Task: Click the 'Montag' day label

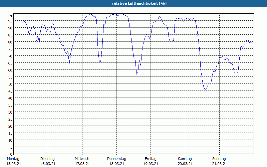Action: [x=13, y=159]
